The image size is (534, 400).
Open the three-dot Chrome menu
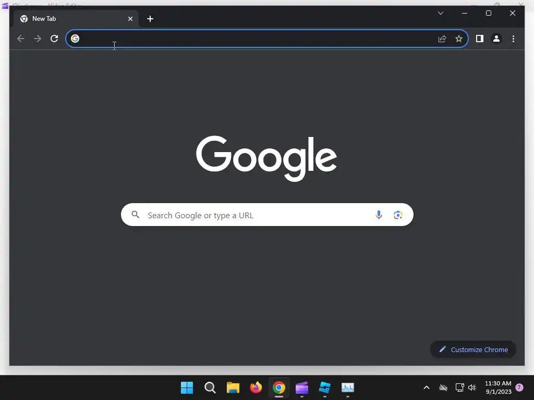tap(513, 39)
